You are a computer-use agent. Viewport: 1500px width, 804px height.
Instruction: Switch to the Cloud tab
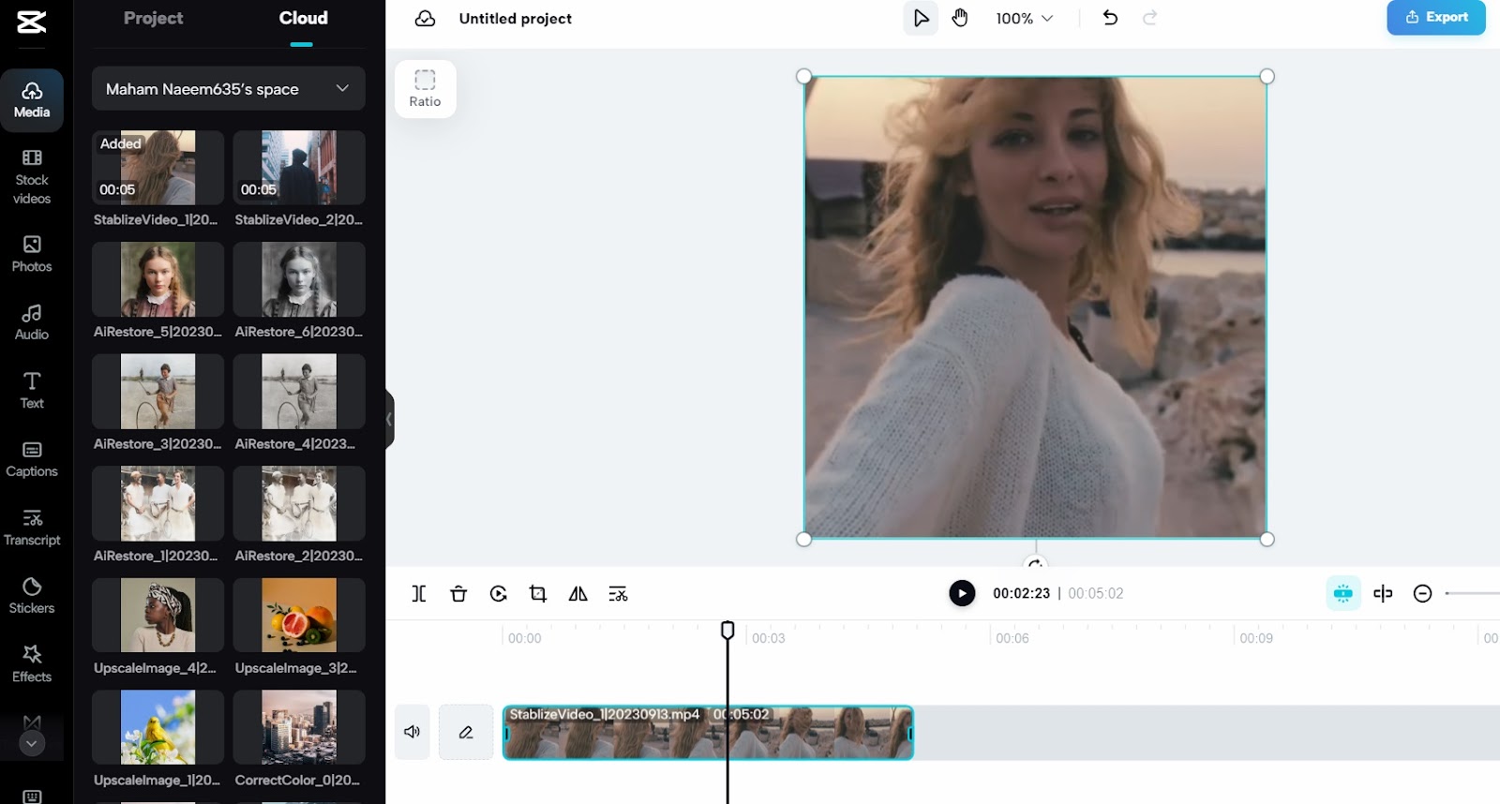pos(303,18)
